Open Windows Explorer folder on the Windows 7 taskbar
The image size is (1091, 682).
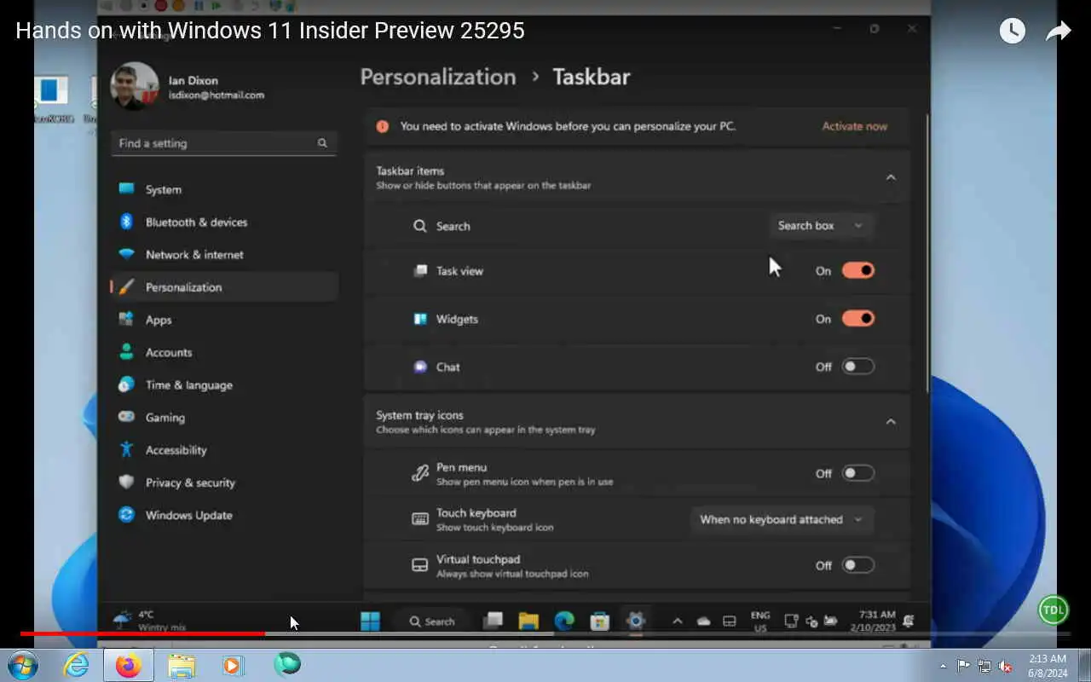point(182,665)
